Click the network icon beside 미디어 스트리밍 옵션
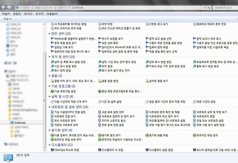 tap(99, 121)
